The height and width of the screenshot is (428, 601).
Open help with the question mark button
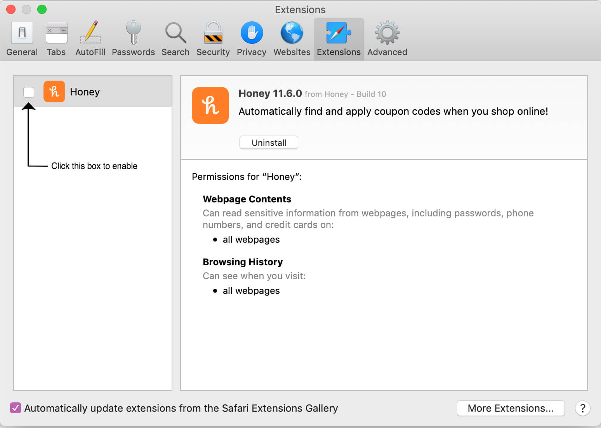coord(583,408)
